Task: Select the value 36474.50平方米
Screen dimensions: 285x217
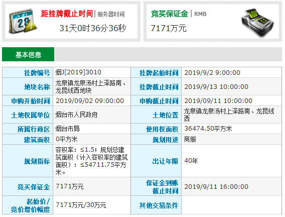Action: (208, 129)
